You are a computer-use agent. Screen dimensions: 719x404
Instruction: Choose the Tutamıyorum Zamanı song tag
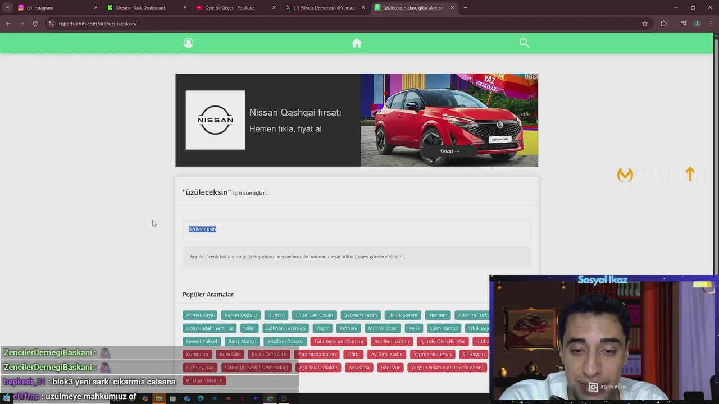[x=339, y=341]
